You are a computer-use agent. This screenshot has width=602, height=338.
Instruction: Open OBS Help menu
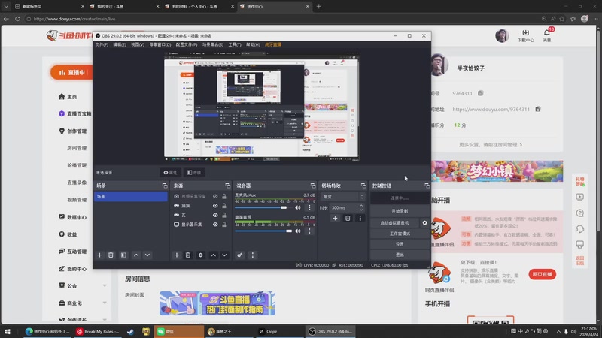[253, 44]
